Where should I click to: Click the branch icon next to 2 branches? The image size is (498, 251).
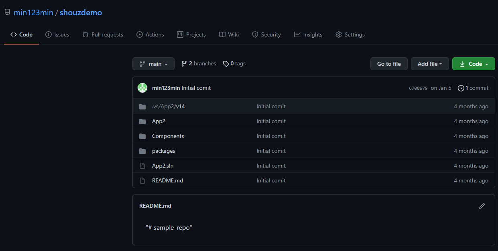tap(184, 64)
